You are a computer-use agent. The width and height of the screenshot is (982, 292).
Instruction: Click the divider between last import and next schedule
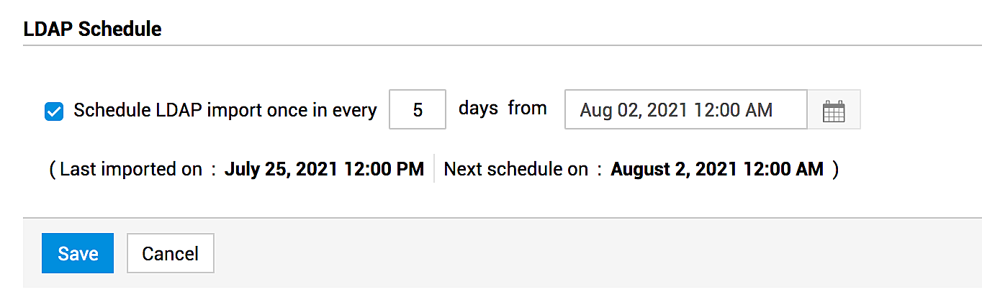(434, 168)
